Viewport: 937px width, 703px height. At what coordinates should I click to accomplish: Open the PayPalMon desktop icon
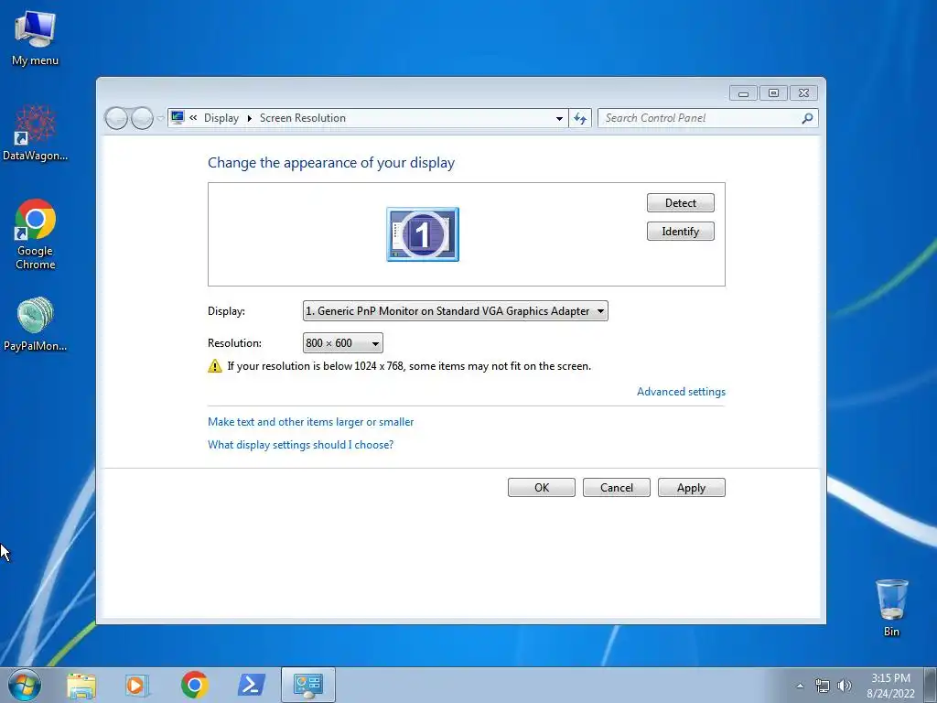coord(35,323)
